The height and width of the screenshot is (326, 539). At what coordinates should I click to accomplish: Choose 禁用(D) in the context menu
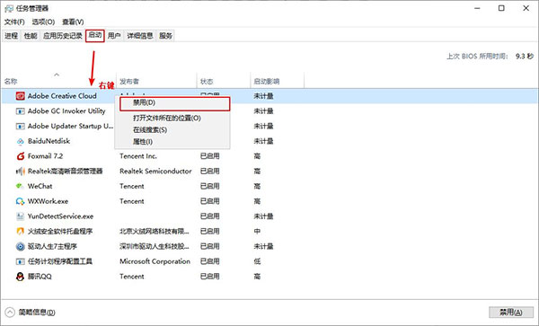174,103
